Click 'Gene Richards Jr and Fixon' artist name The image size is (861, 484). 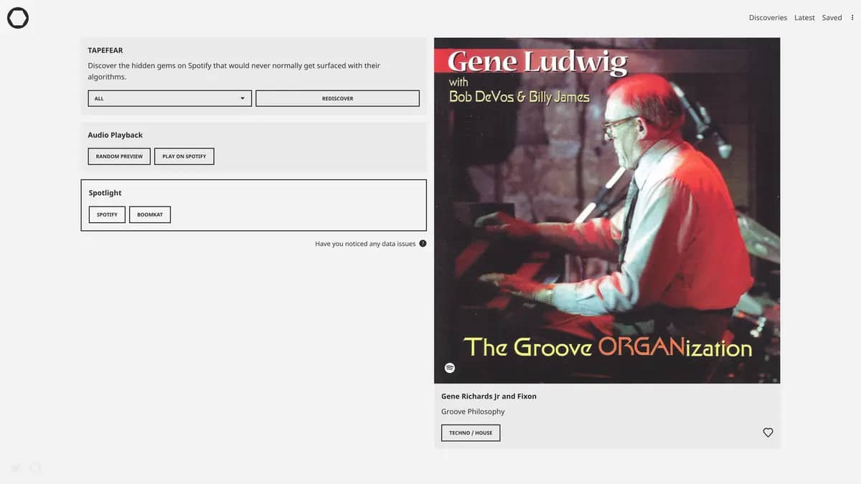click(489, 397)
